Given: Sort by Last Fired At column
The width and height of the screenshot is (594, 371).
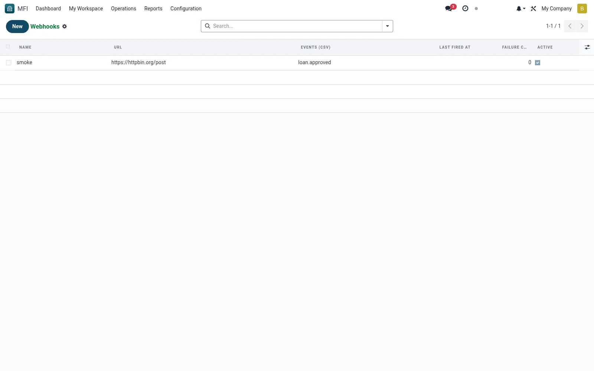Looking at the screenshot, I should 455,47.
